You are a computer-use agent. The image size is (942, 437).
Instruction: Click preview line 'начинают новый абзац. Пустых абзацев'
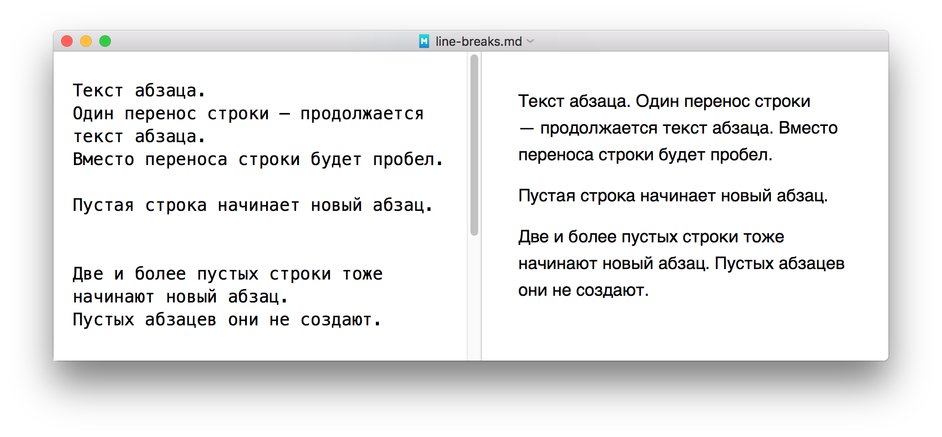[x=682, y=263]
